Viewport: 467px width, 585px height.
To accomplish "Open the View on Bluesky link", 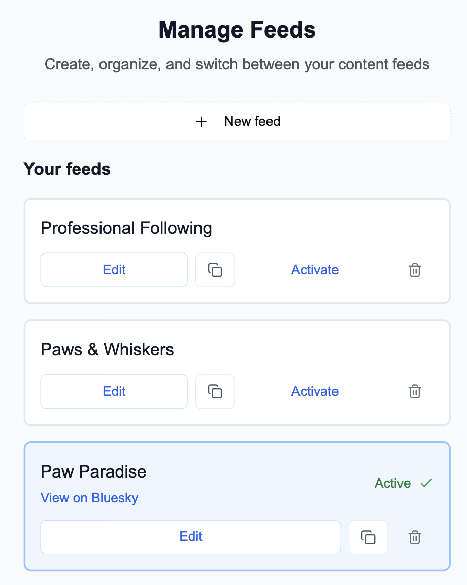I will click(x=89, y=498).
